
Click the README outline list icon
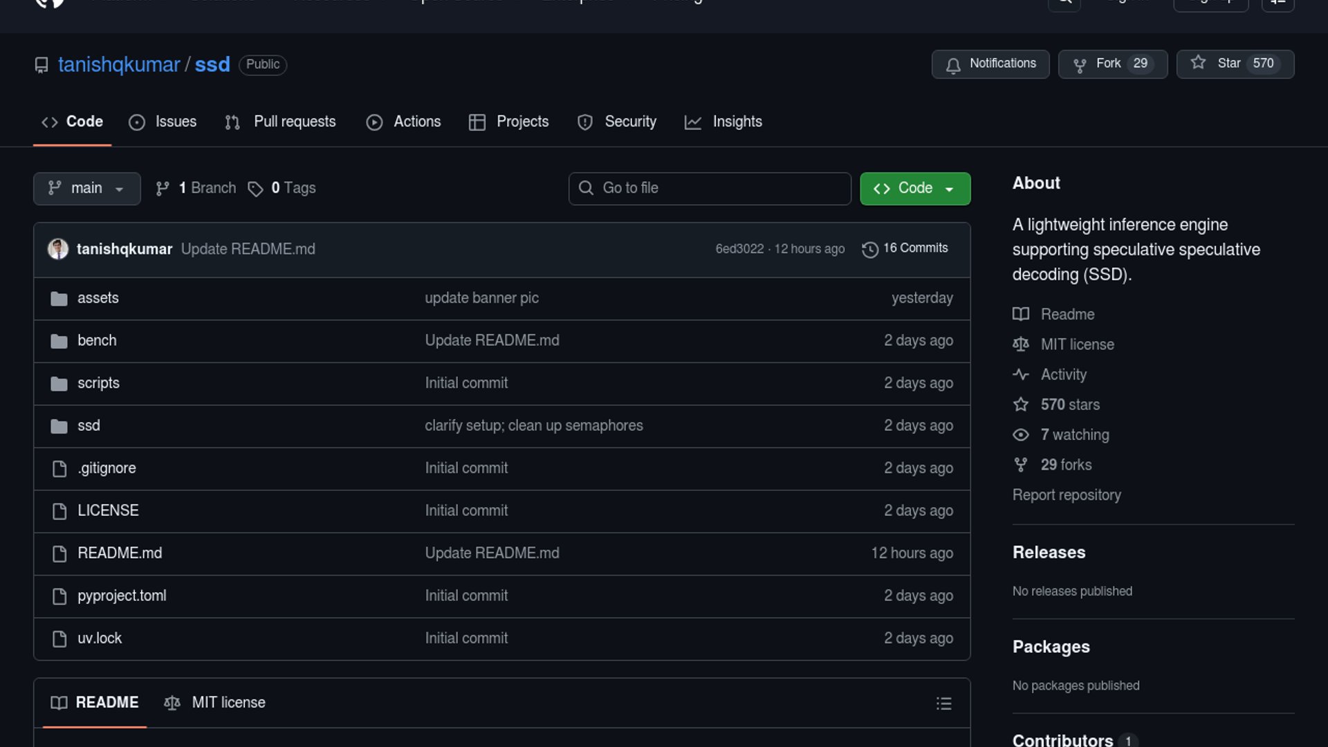943,703
